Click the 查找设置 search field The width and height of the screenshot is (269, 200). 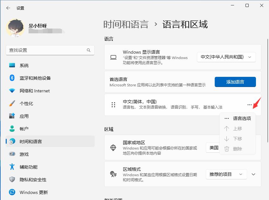tap(46, 50)
